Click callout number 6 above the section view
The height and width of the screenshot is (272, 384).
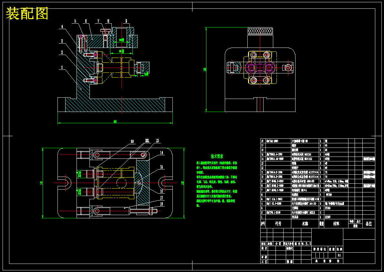(86, 21)
